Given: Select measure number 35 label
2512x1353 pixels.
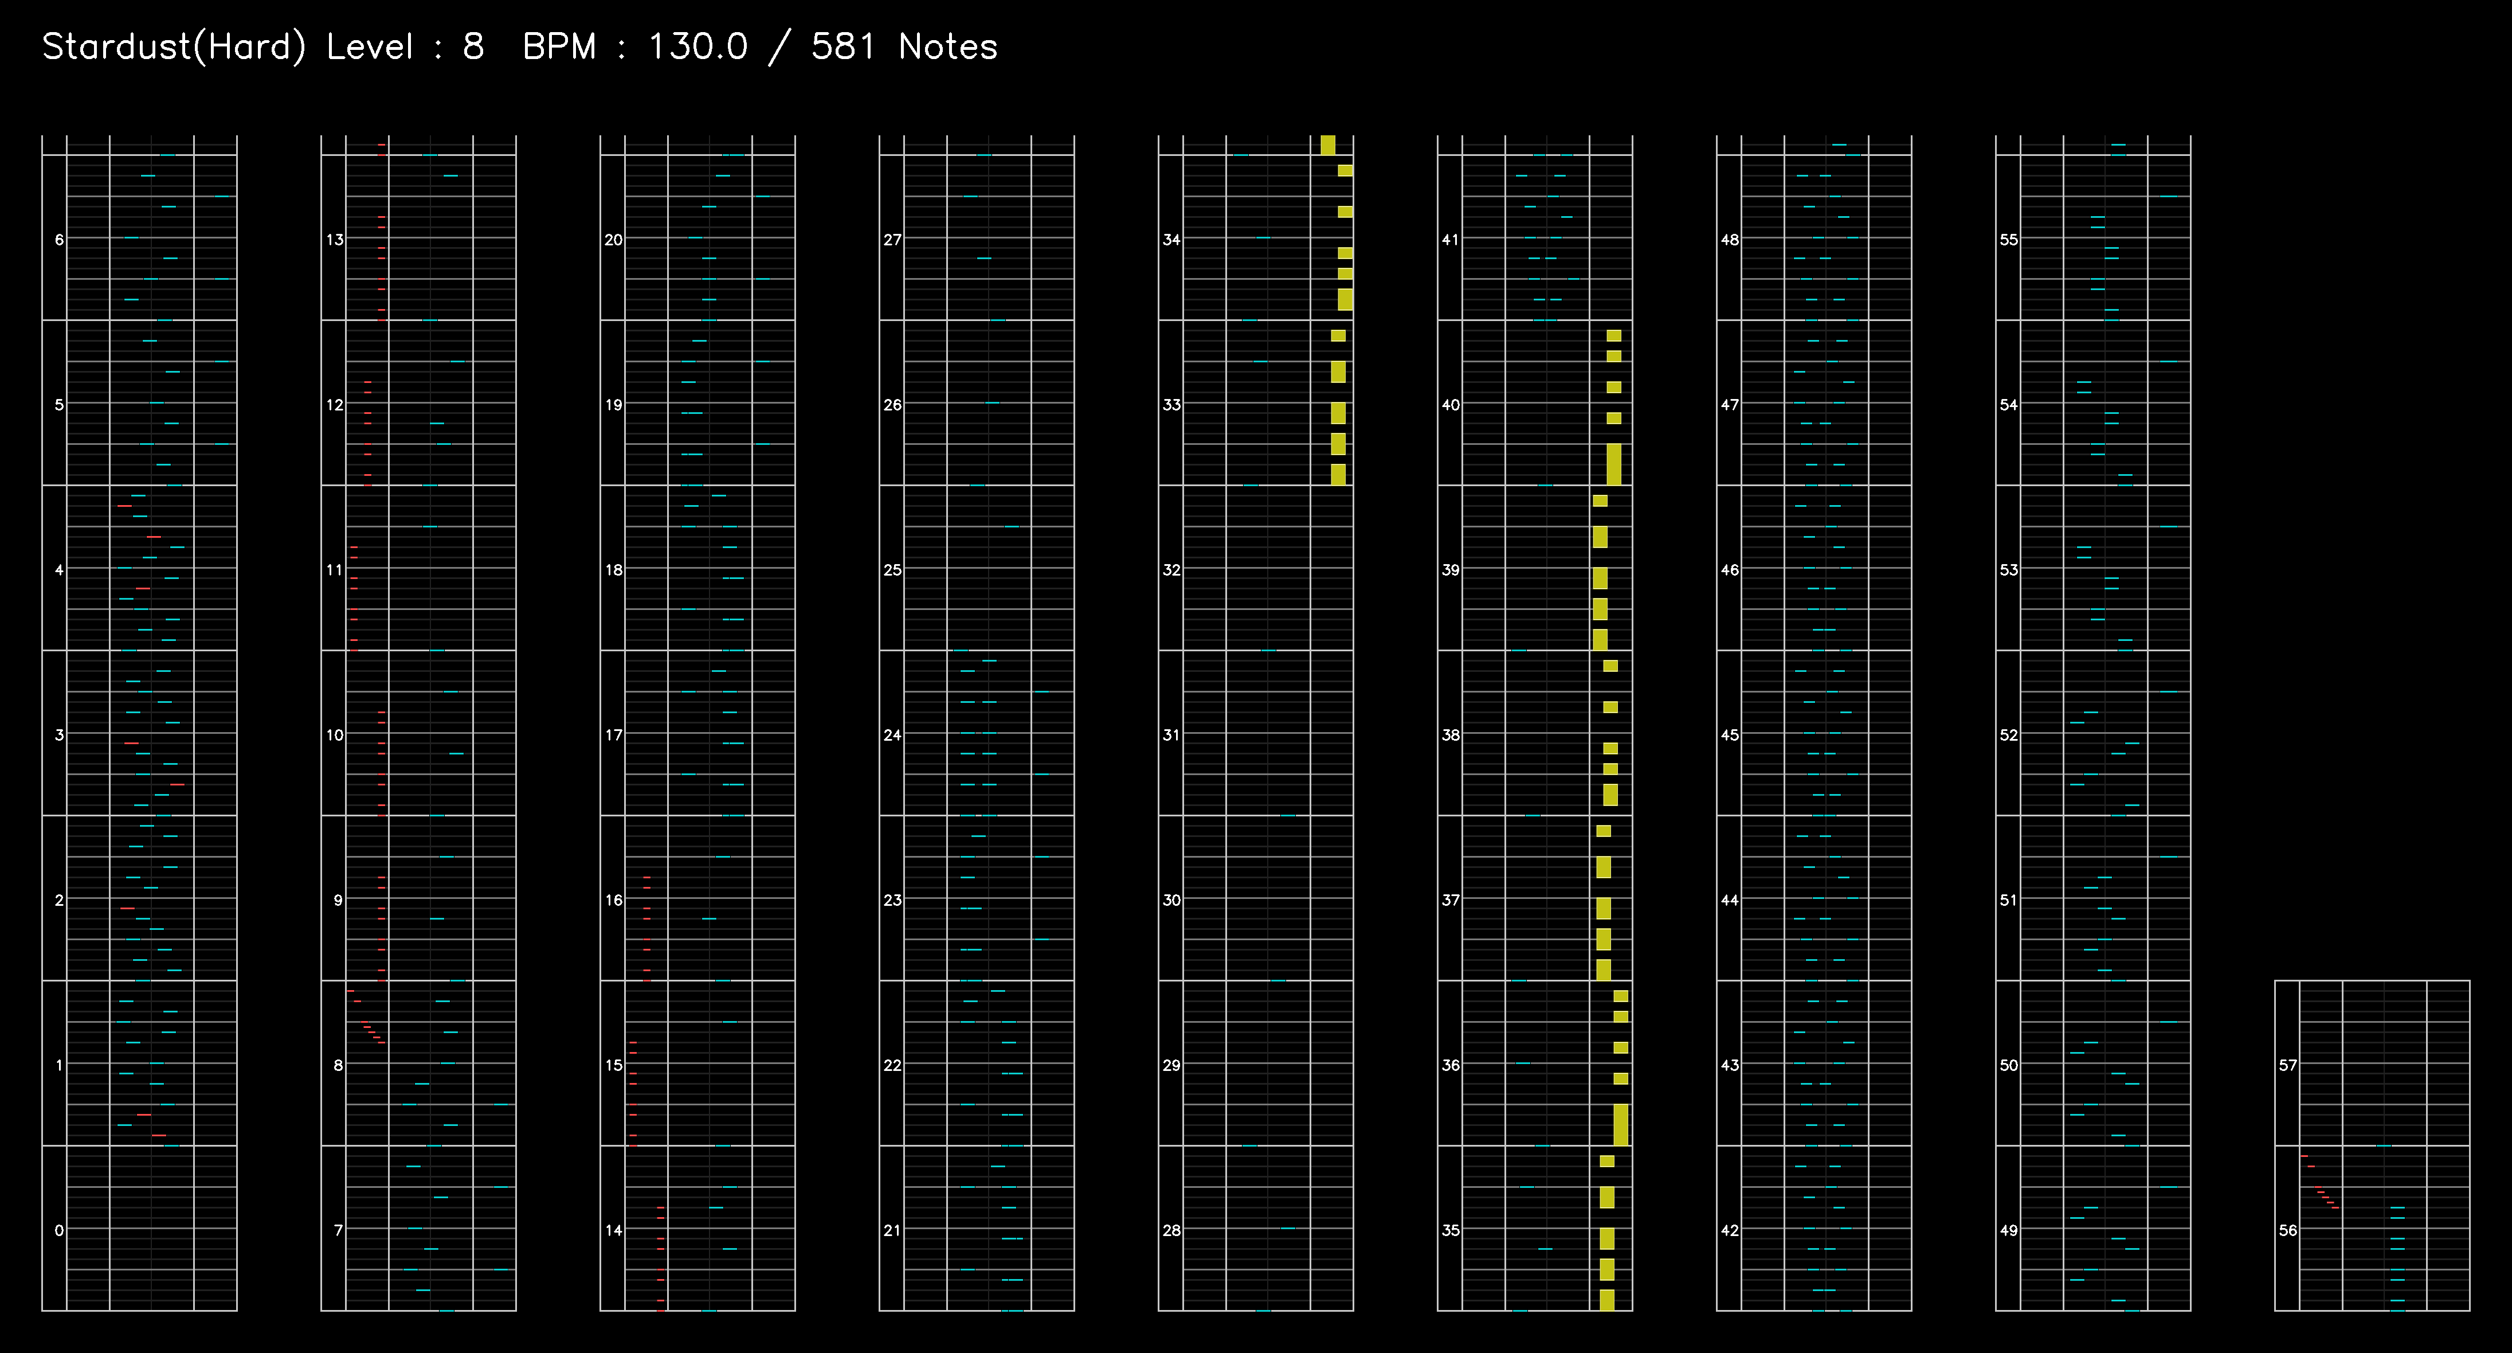Looking at the screenshot, I should (x=1451, y=1230).
